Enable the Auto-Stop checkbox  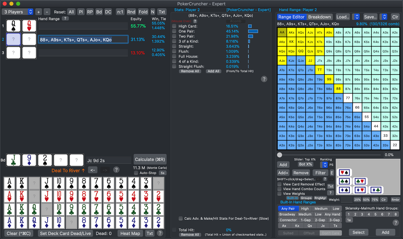click(136, 173)
